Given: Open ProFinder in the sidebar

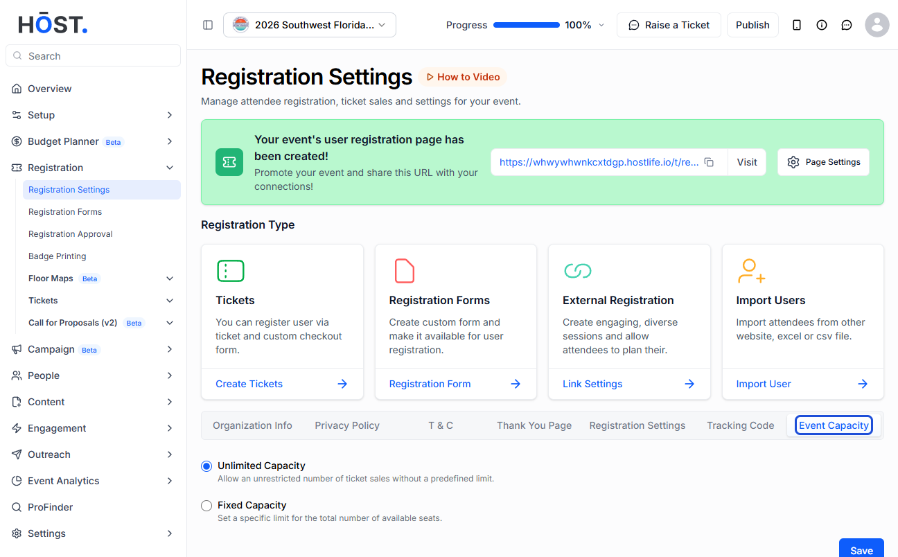Looking at the screenshot, I should [x=94, y=507].
